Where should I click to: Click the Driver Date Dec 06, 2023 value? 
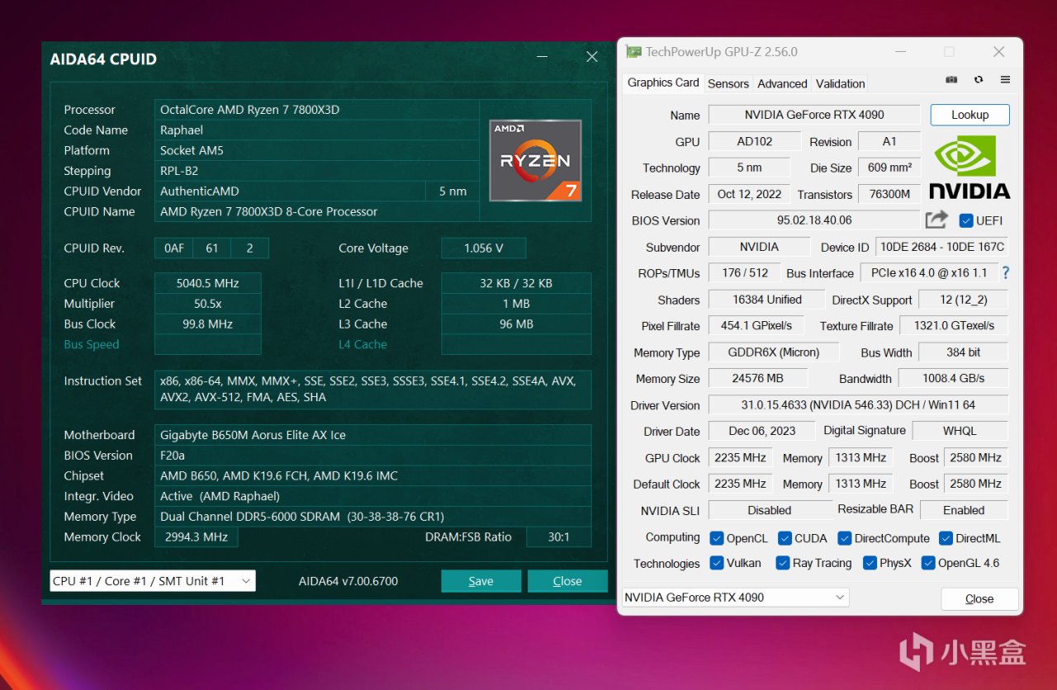coord(762,431)
